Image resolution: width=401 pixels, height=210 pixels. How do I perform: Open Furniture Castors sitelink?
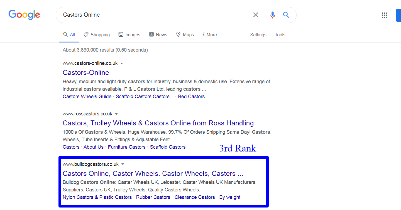(127, 147)
